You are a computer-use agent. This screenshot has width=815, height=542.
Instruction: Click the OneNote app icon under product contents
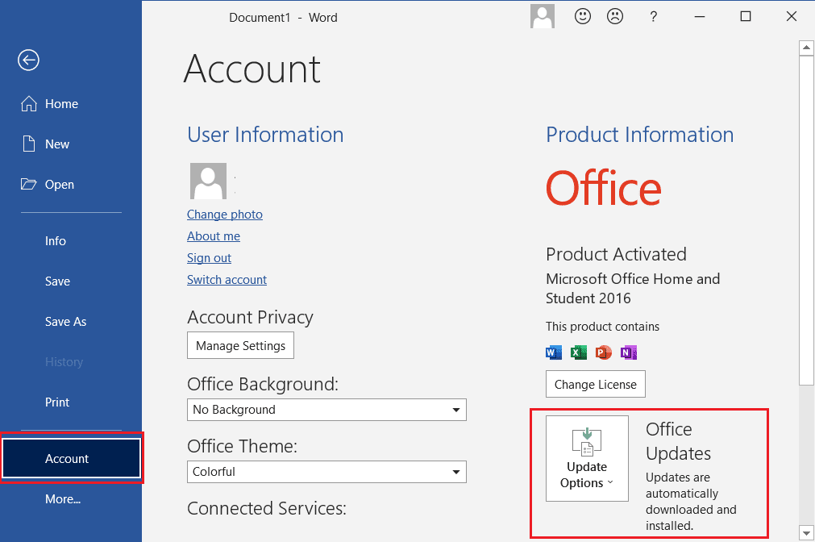pyautogui.click(x=628, y=352)
